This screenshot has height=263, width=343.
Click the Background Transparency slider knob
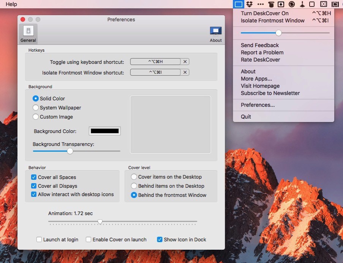70,151
